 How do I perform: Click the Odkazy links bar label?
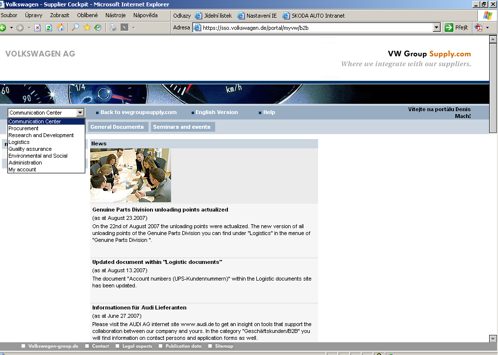coord(182,16)
